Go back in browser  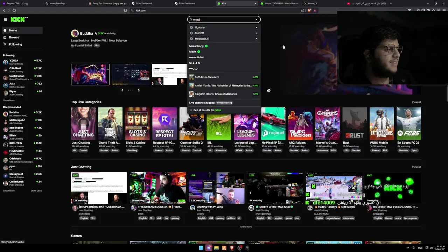pos(4,10)
